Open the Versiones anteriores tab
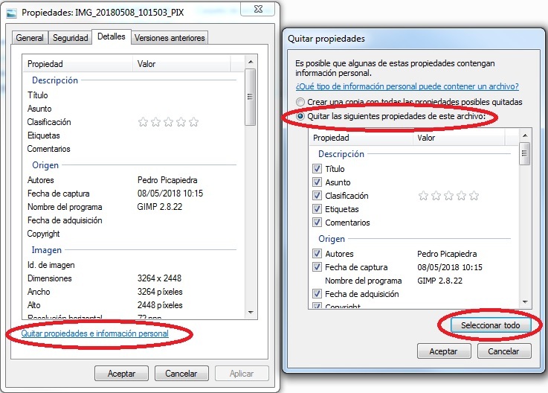Screen dimensions: 548x393 point(170,38)
